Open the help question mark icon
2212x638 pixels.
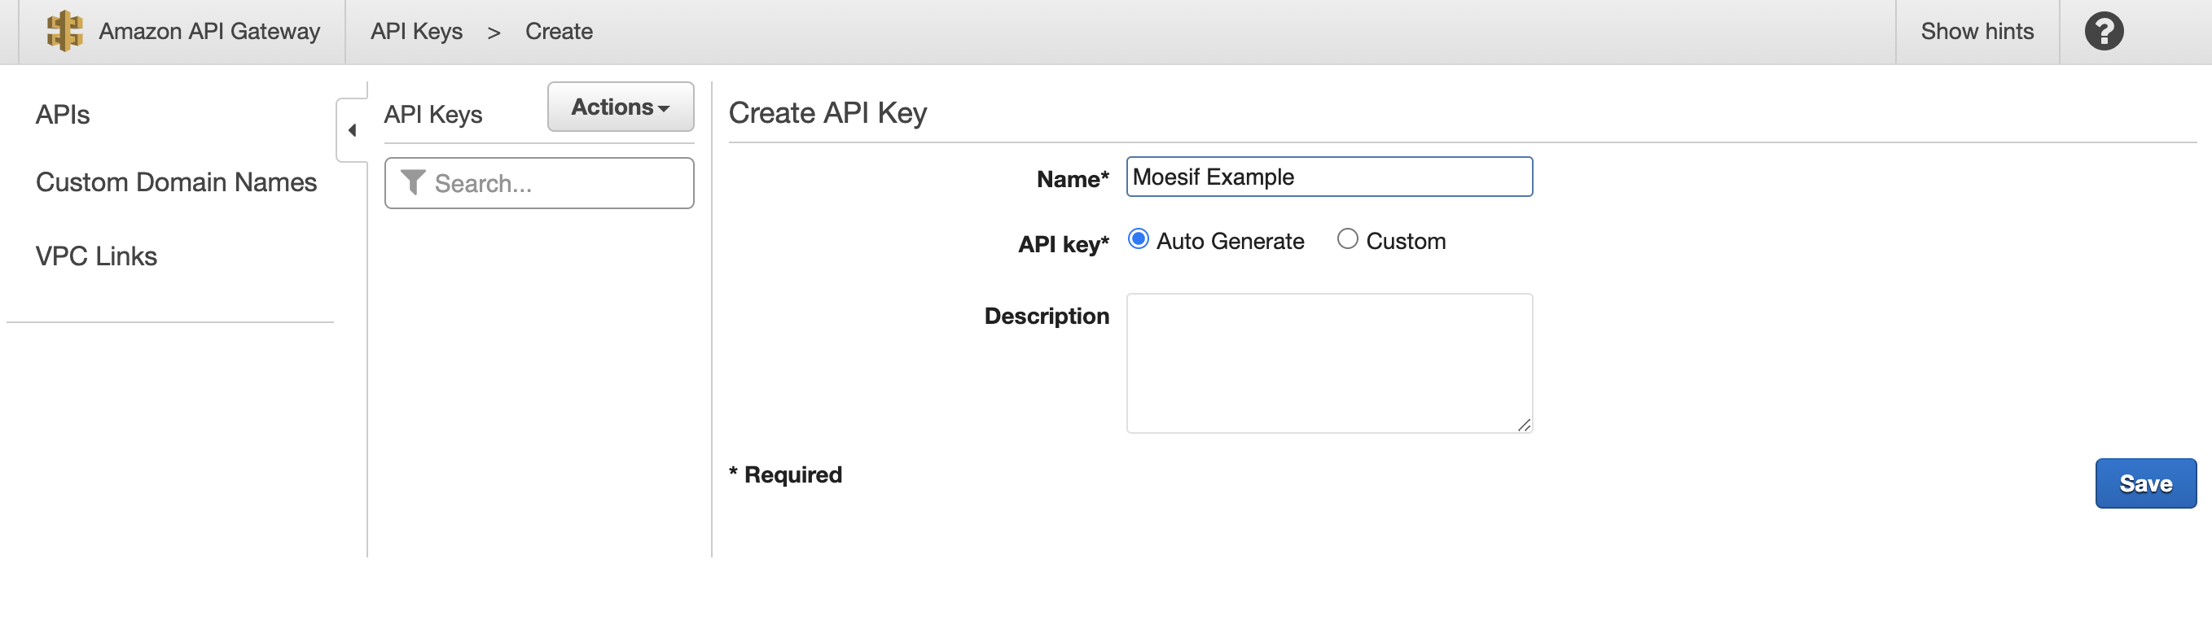click(2104, 31)
